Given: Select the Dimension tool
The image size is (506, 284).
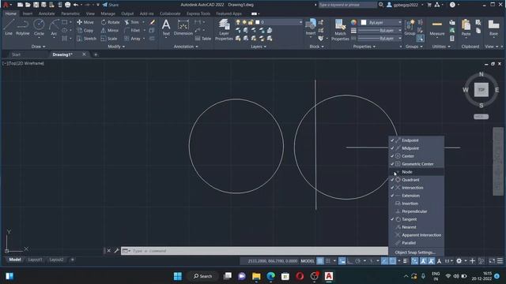Looking at the screenshot, I should click(183, 27).
